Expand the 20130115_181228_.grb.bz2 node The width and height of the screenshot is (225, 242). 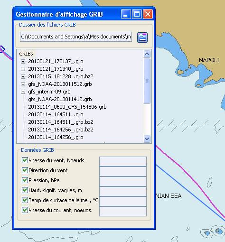point(23,76)
